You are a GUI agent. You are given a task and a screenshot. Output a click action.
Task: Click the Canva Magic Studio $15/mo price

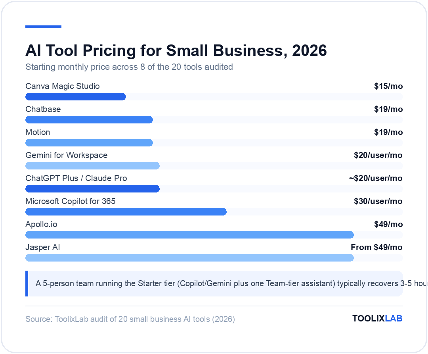tap(388, 86)
